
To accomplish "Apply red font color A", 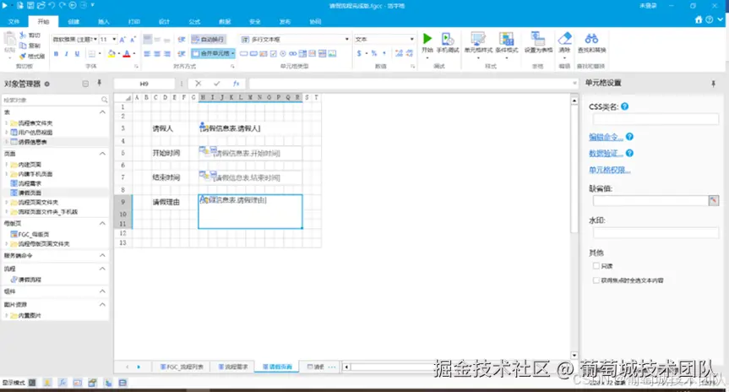I will [x=127, y=54].
